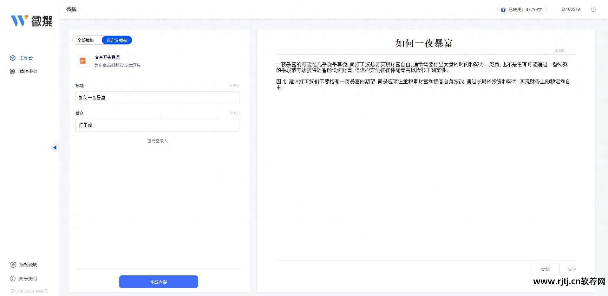Click the 清空录入 clear link

tap(159, 141)
